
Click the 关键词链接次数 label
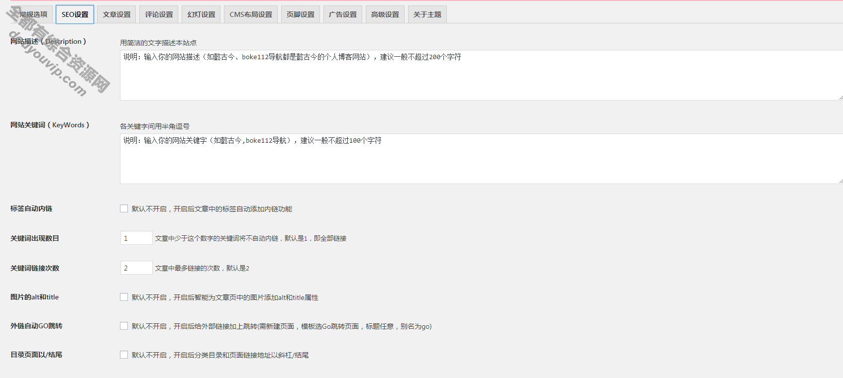click(x=35, y=268)
